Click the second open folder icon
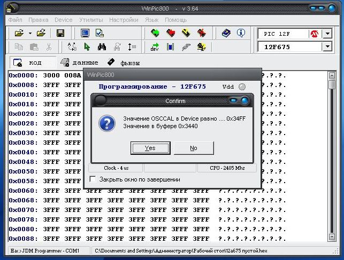 pyautogui.click(x=41, y=33)
